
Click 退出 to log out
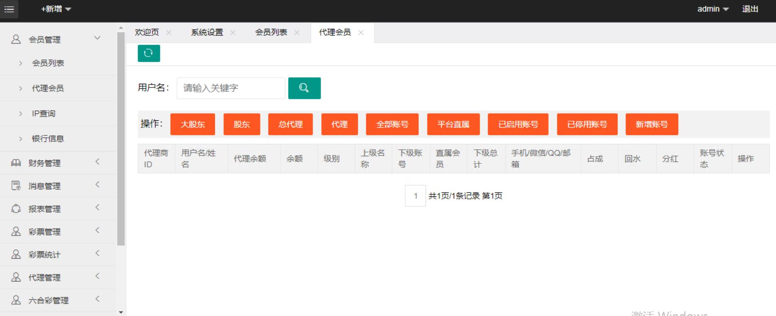[750, 9]
